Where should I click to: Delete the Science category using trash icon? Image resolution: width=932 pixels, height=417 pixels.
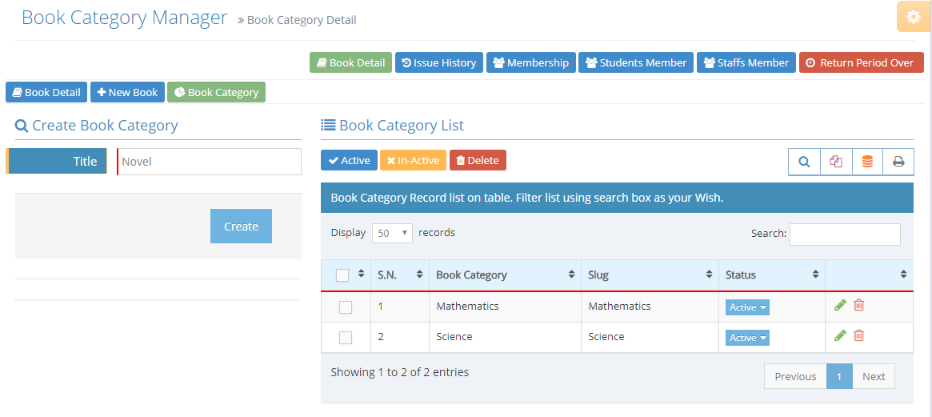[x=859, y=335]
